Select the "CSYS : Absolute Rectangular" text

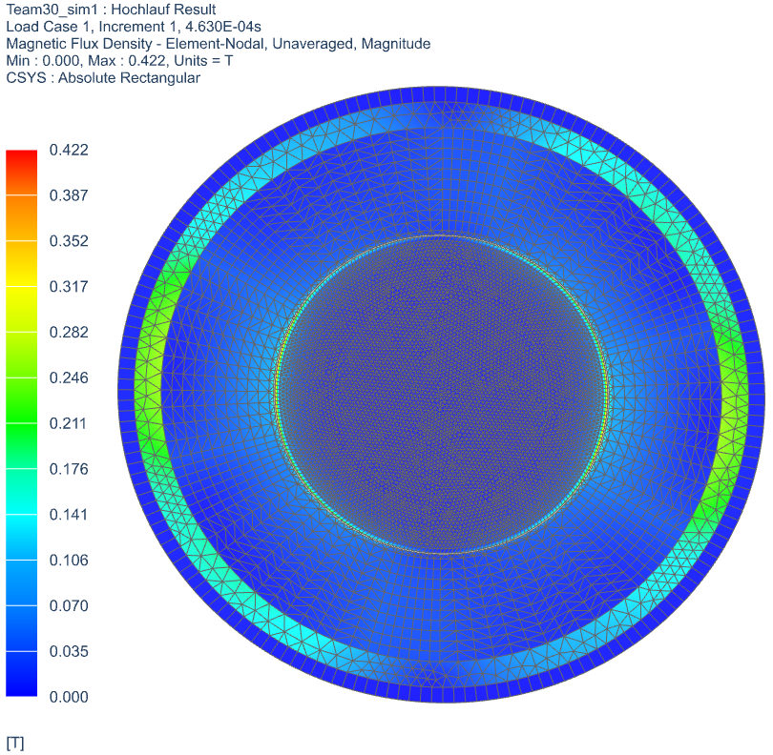click(103, 78)
